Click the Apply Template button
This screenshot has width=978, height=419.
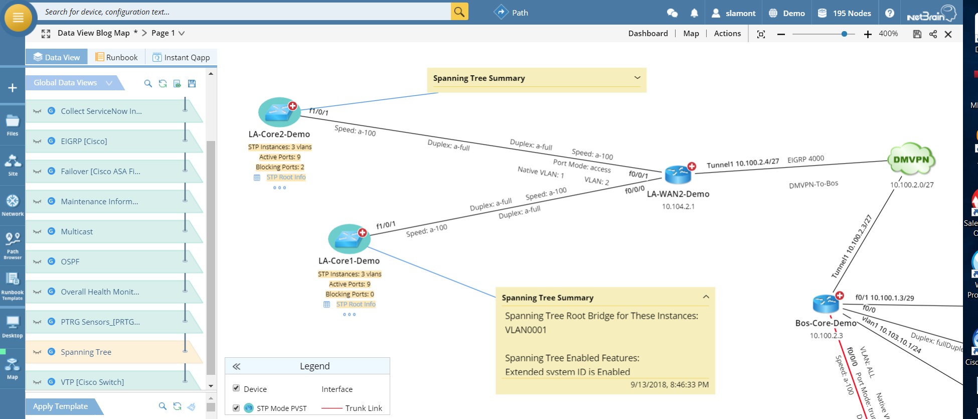coord(61,406)
